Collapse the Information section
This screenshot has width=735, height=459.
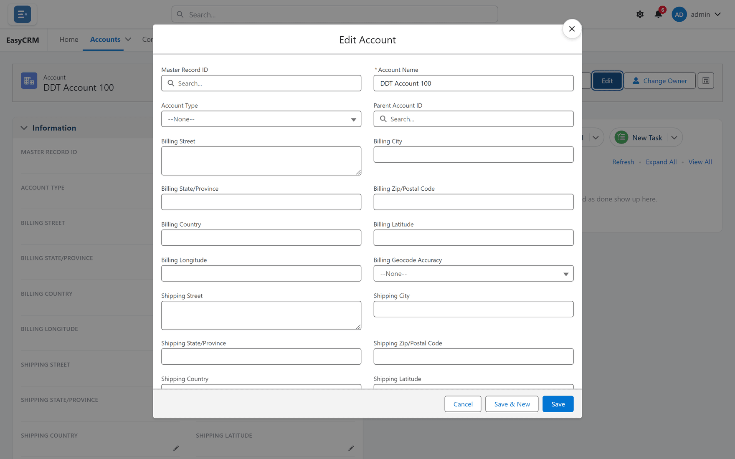24,128
